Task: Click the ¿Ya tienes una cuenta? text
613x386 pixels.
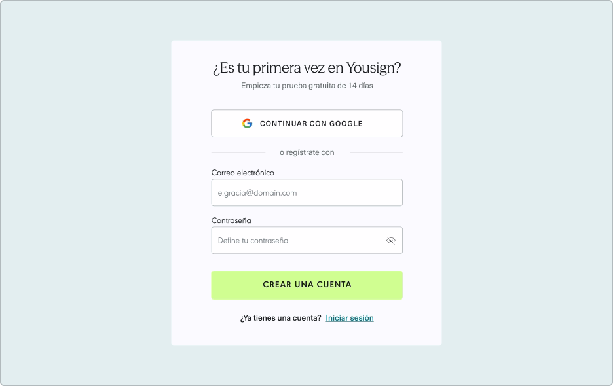Action: click(x=281, y=318)
